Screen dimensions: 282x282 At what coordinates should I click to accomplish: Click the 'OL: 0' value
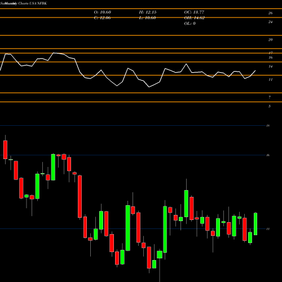click(190, 24)
